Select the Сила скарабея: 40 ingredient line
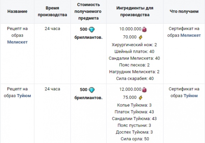Screen dimensions: 205x143 (x=135, y=78)
